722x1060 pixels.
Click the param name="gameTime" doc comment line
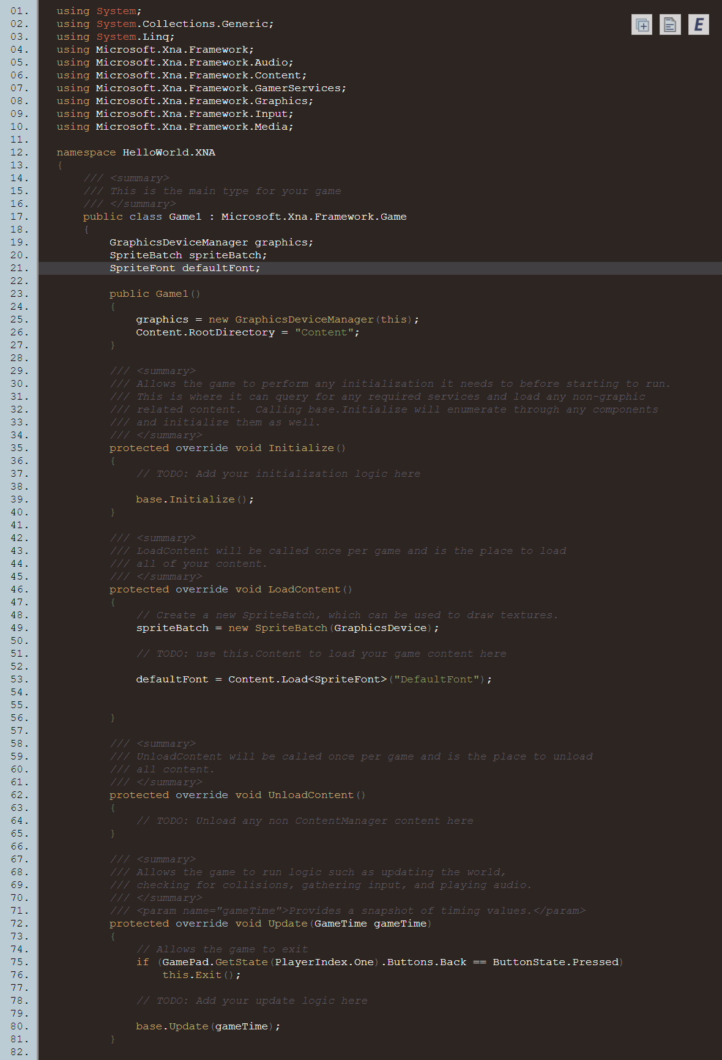click(x=348, y=911)
